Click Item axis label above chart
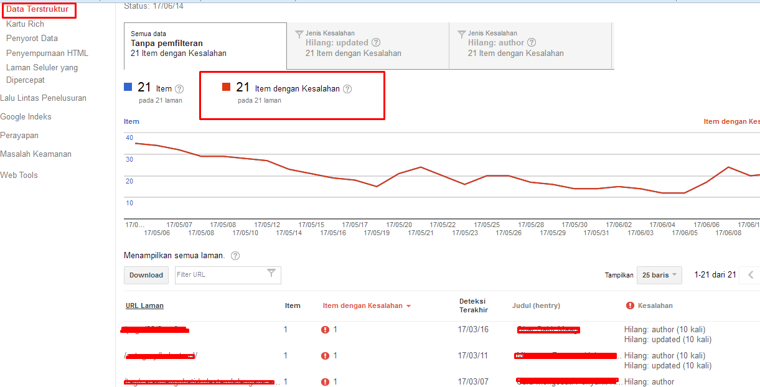The height and width of the screenshot is (387, 760). pyautogui.click(x=131, y=121)
